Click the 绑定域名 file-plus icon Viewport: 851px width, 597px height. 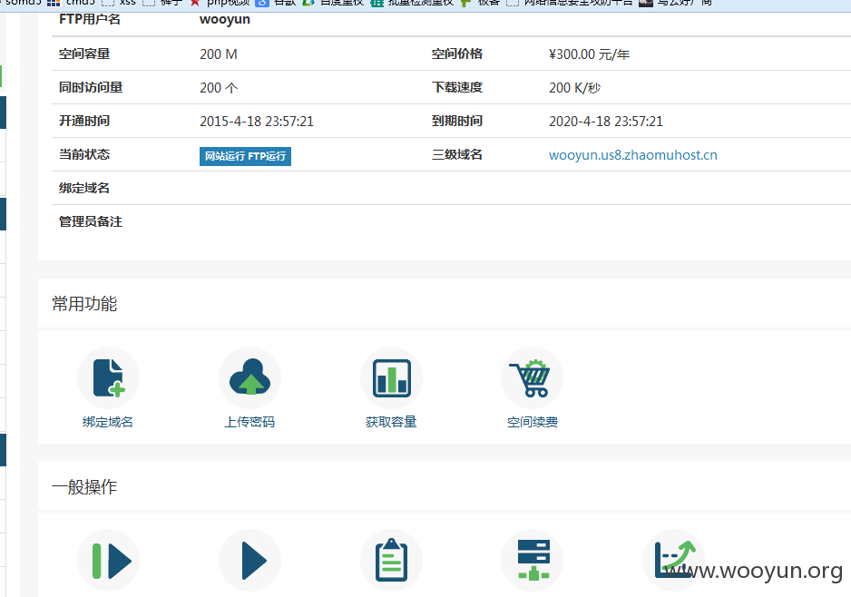[x=109, y=377]
